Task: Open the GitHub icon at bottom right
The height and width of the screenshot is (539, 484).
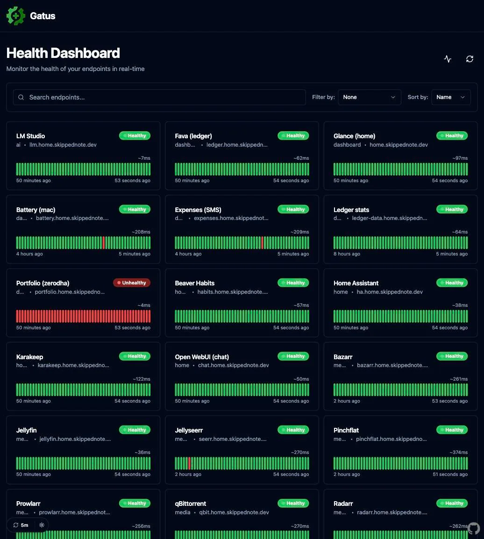Action: tap(474, 529)
